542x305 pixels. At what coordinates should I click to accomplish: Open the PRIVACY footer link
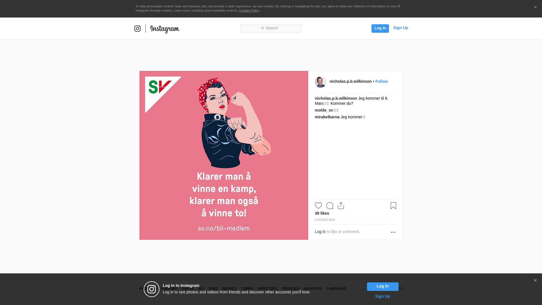229,289
